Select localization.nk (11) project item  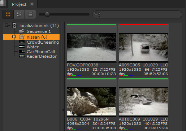click(x=39, y=26)
